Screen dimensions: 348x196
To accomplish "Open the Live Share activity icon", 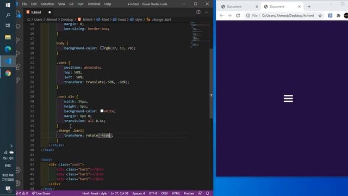I will click(x=18, y=80).
